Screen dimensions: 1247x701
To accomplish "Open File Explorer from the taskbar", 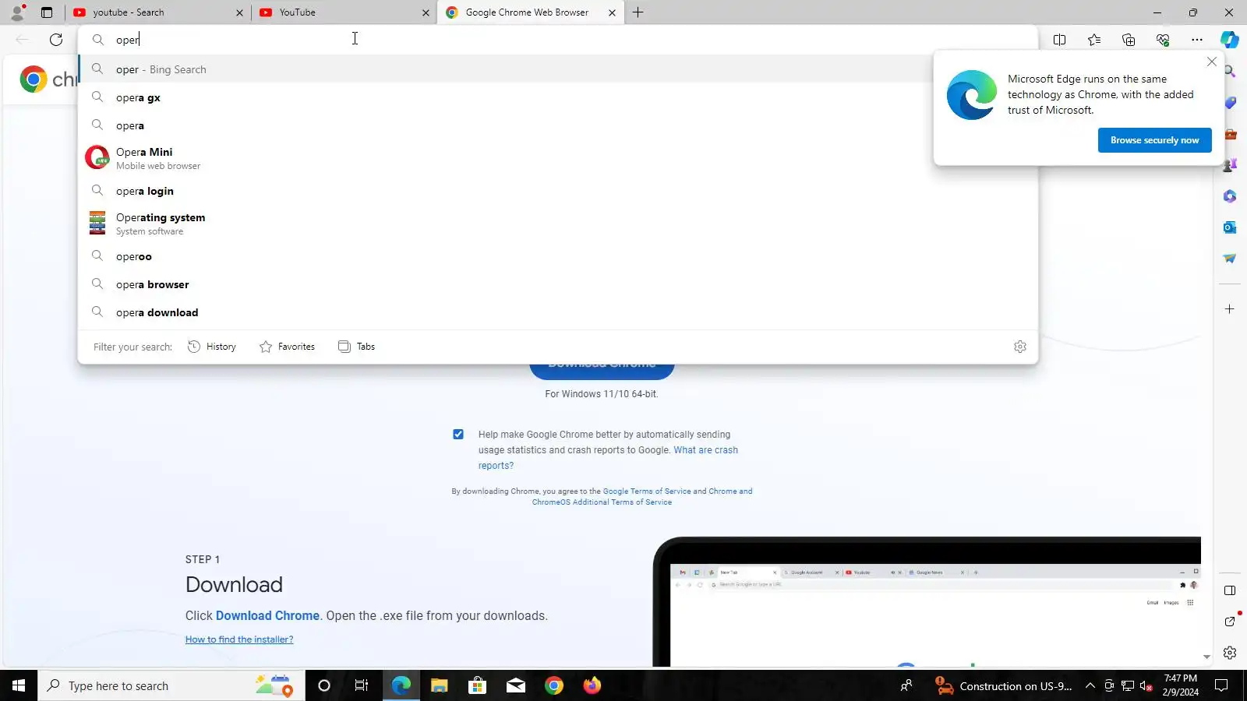I will (x=439, y=685).
